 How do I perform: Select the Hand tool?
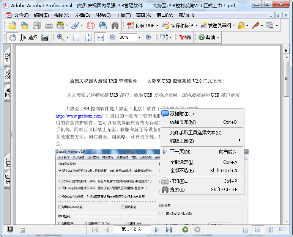(13, 38)
